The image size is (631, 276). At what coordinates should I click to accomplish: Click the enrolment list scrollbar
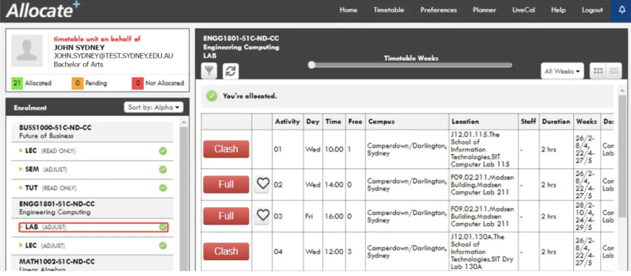(x=183, y=198)
